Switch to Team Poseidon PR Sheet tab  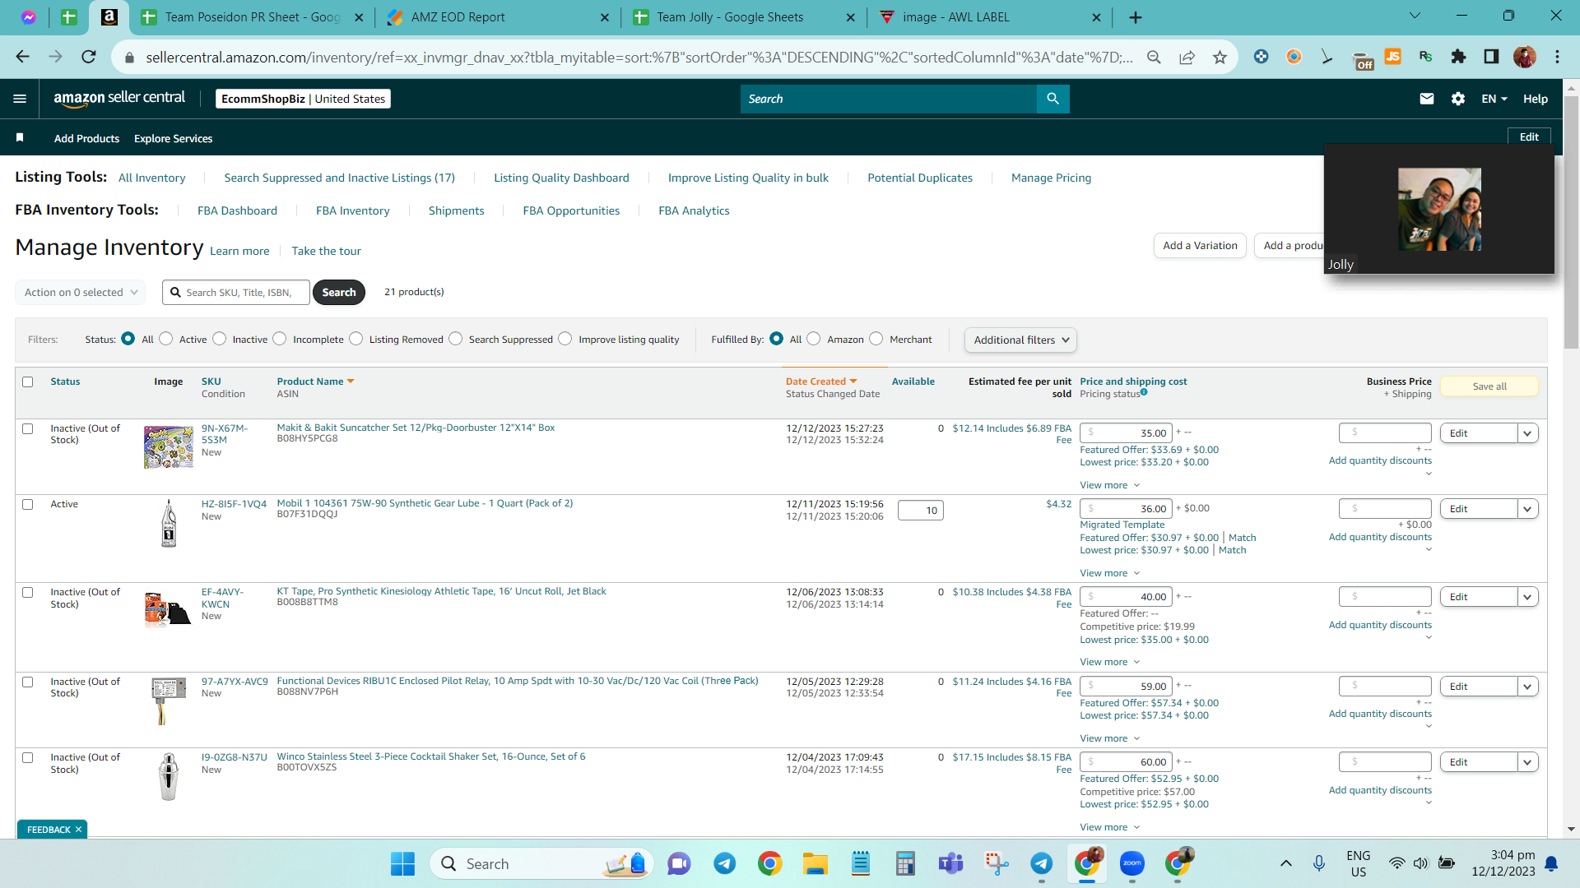[252, 17]
